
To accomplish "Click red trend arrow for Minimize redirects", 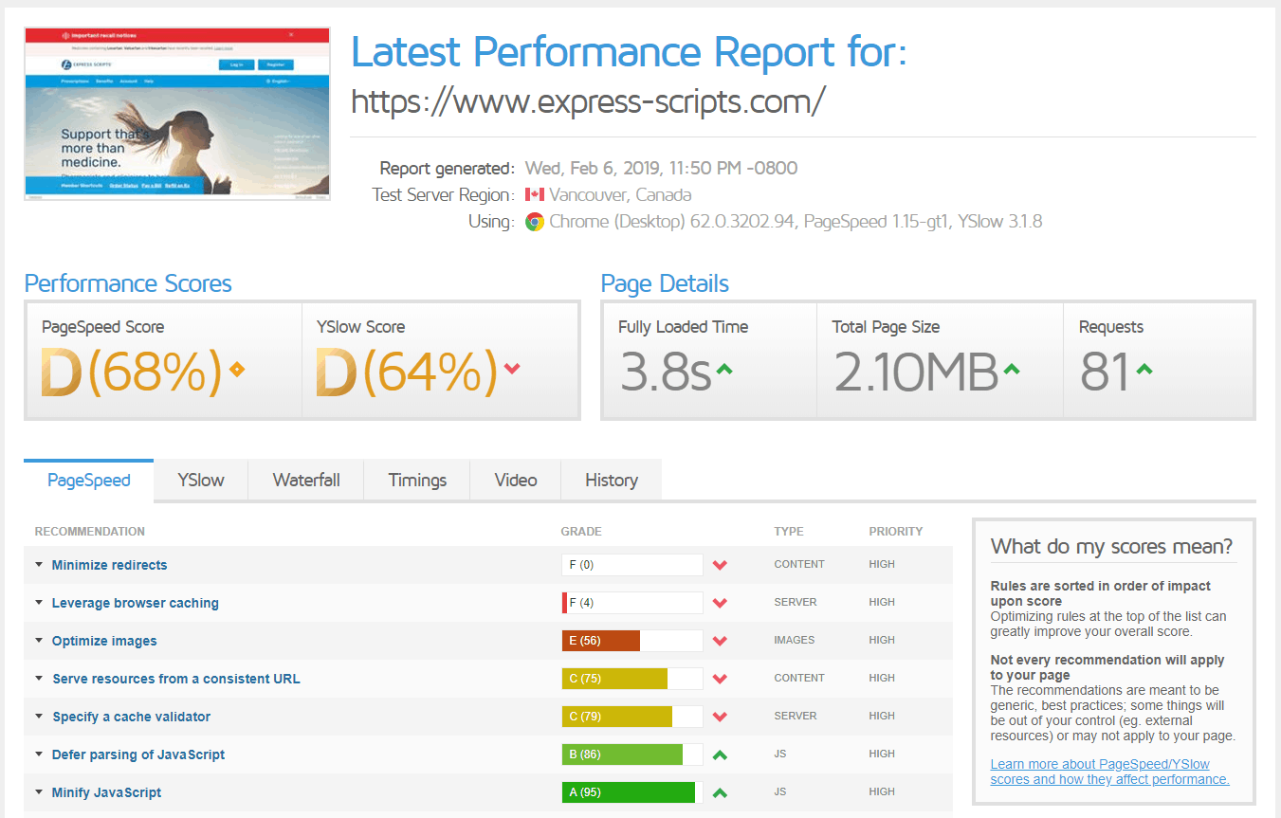I will pos(720,565).
